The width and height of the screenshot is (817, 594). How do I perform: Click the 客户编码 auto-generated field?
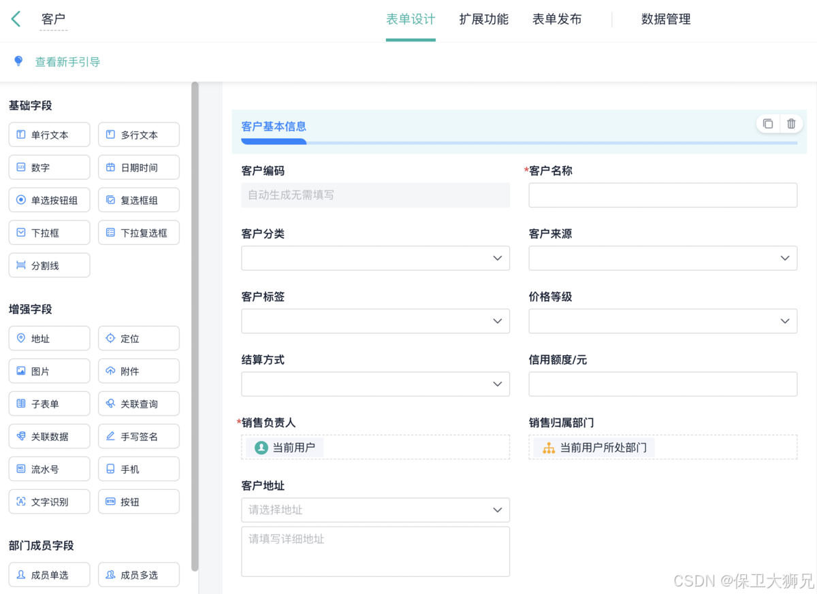point(375,195)
